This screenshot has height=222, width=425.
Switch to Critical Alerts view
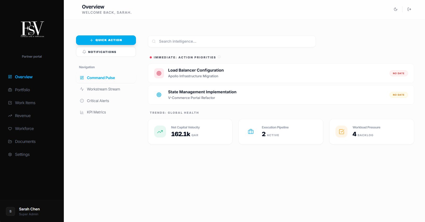click(x=106, y=101)
